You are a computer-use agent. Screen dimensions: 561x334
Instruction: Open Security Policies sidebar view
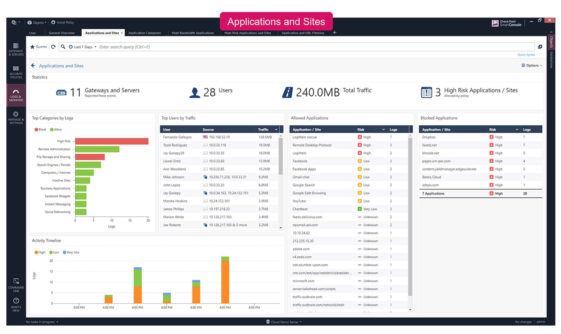coord(16,72)
